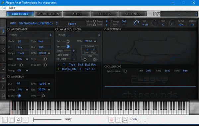The width and height of the screenshot is (199, 126).
Task: Select part slot 1 in sidebar
Action: [3, 31]
